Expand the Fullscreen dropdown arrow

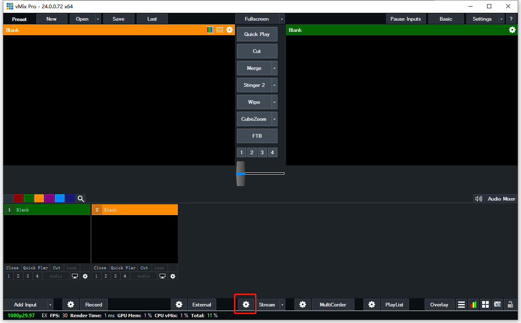282,19
